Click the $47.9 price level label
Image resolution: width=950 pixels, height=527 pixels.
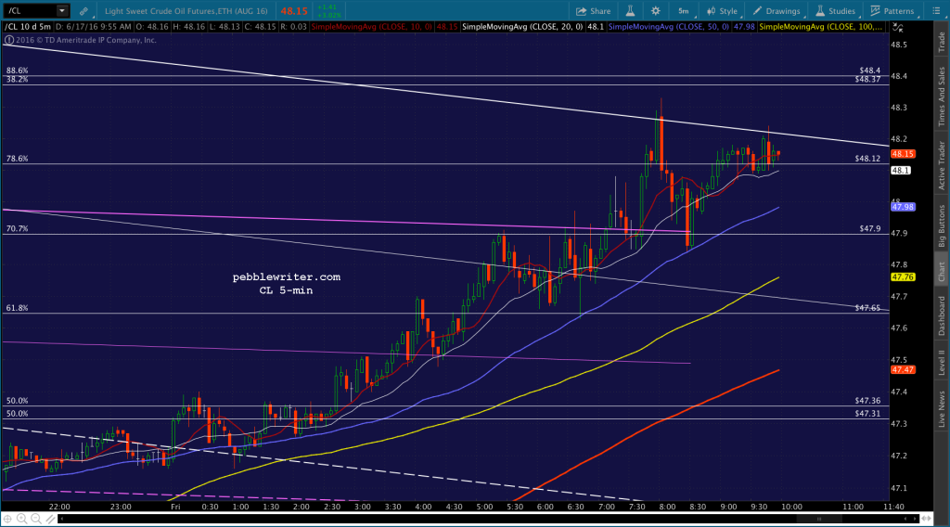tap(870, 228)
